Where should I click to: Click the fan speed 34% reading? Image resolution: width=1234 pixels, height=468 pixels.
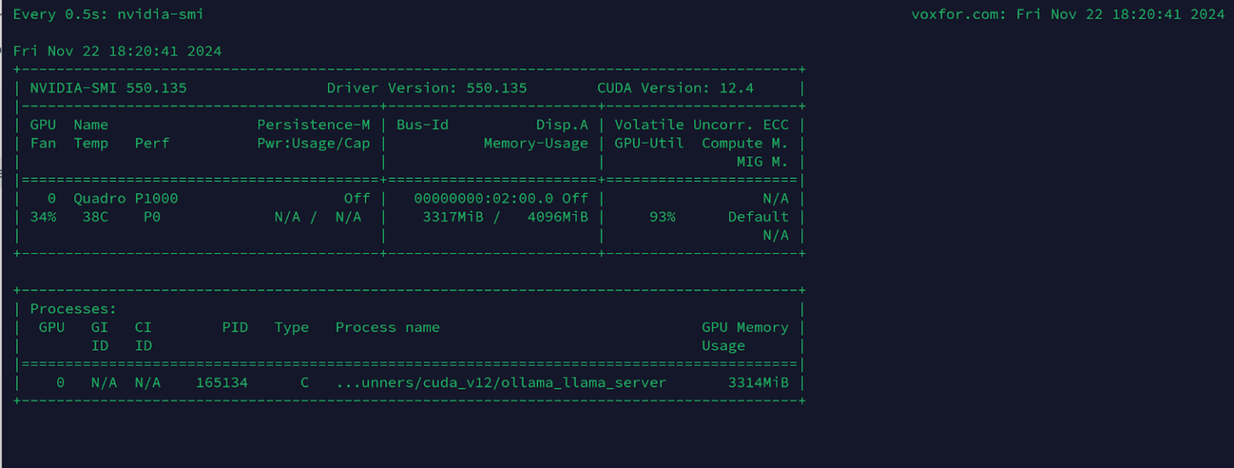(43, 217)
